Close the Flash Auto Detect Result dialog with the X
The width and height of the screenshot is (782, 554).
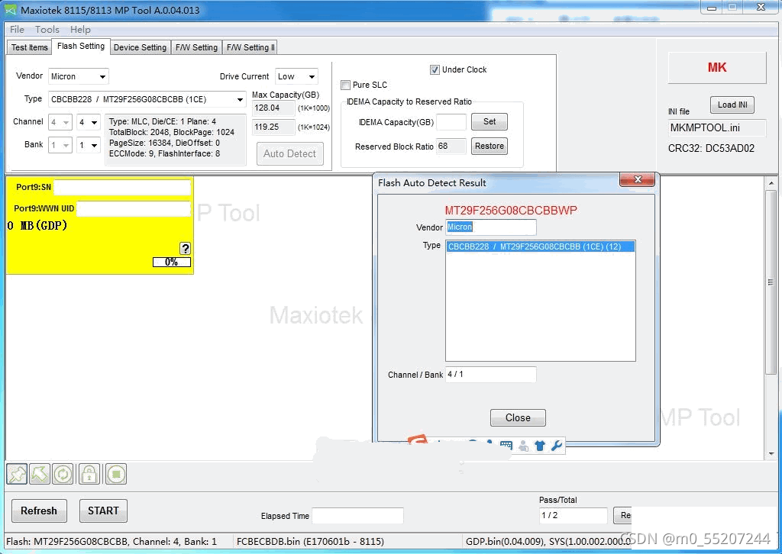(637, 179)
